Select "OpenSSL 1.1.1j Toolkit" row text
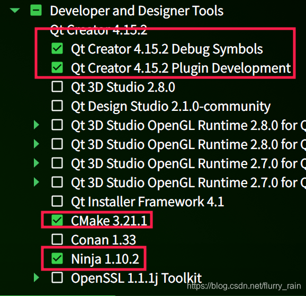306x296 pixels. 136,278
